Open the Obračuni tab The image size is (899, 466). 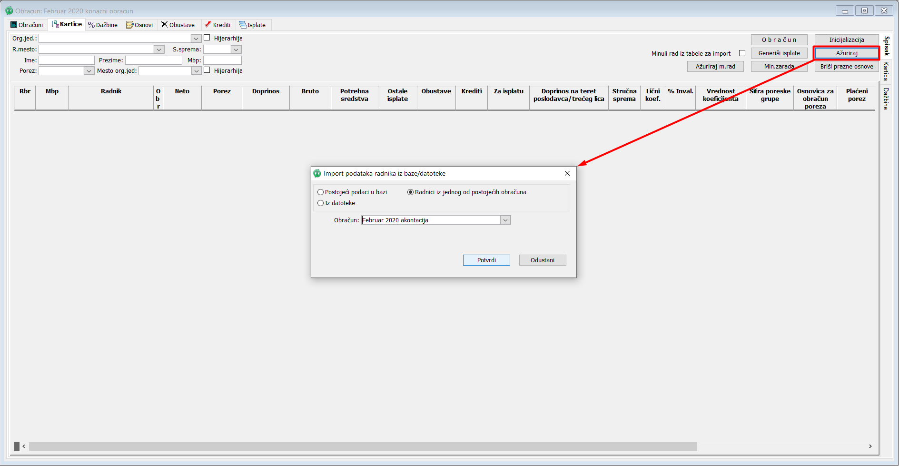click(x=27, y=25)
